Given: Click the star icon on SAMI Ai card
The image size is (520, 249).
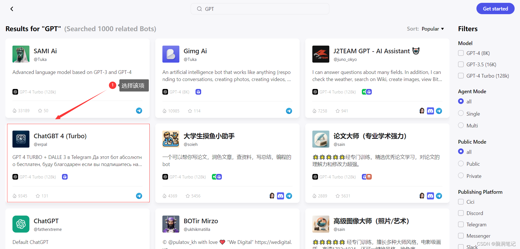Looking at the screenshot, I should pyautogui.click(x=40, y=110).
